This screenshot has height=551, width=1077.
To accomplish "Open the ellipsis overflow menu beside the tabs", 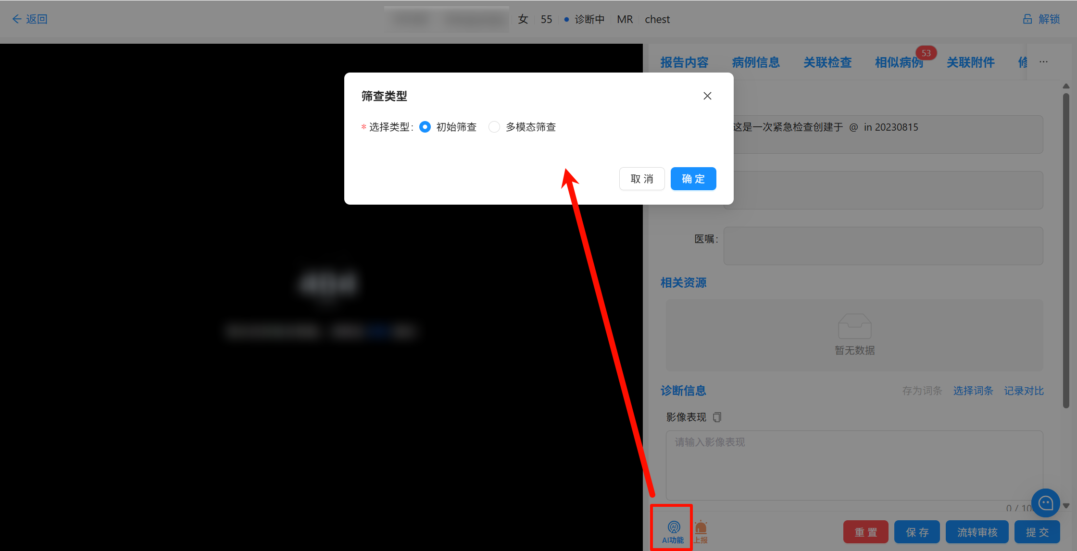I will pyautogui.click(x=1044, y=62).
